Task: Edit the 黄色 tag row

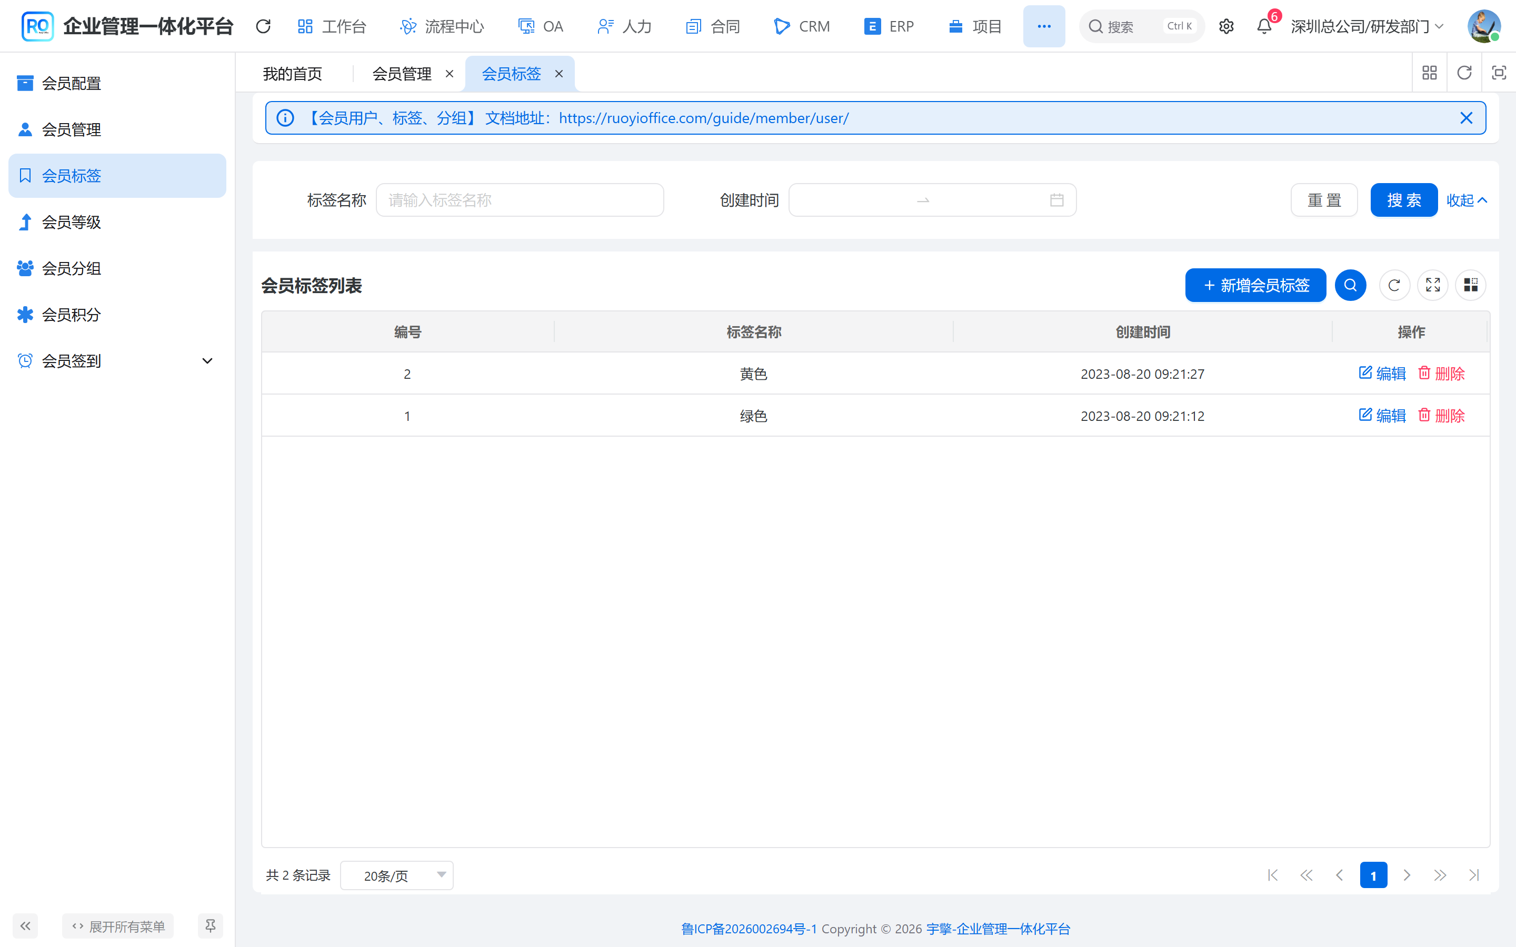Action: [x=1382, y=374]
